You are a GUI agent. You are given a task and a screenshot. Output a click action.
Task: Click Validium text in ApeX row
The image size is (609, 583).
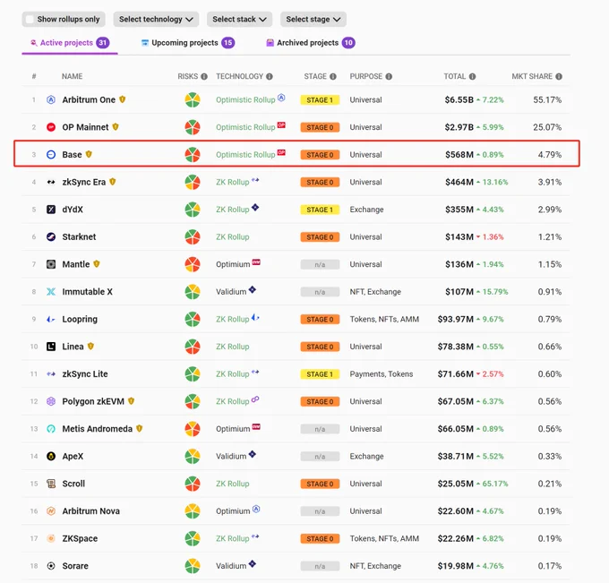point(231,457)
